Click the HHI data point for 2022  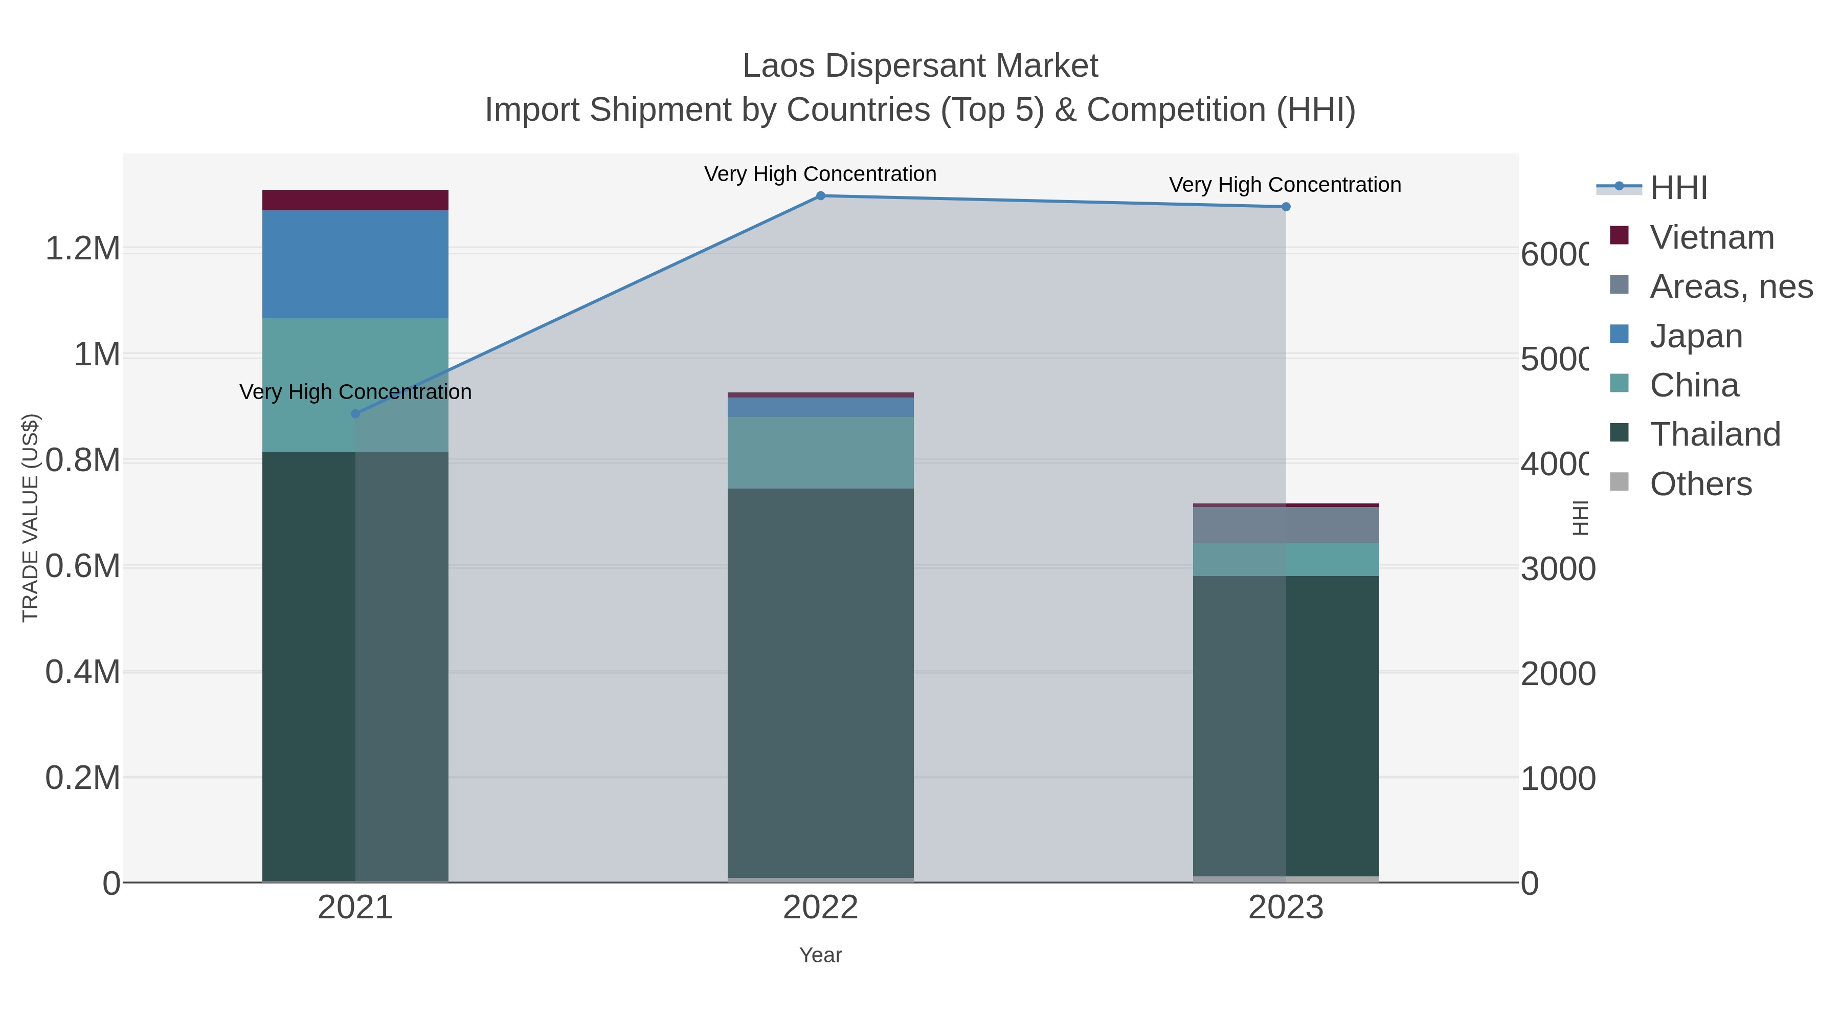[x=820, y=196]
